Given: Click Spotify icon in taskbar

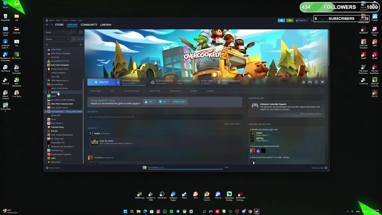Looking at the screenshot, I should click(x=171, y=211).
